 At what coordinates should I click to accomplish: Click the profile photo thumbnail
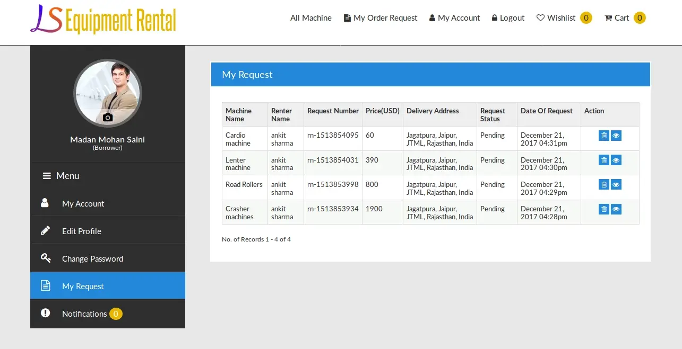tap(108, 93)
